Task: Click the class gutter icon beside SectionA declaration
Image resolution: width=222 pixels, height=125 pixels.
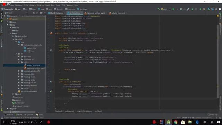Action: click(x=51, y=33)
